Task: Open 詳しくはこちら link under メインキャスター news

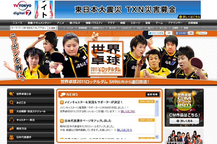Action: pyautogui.click(x=128, y=111)
